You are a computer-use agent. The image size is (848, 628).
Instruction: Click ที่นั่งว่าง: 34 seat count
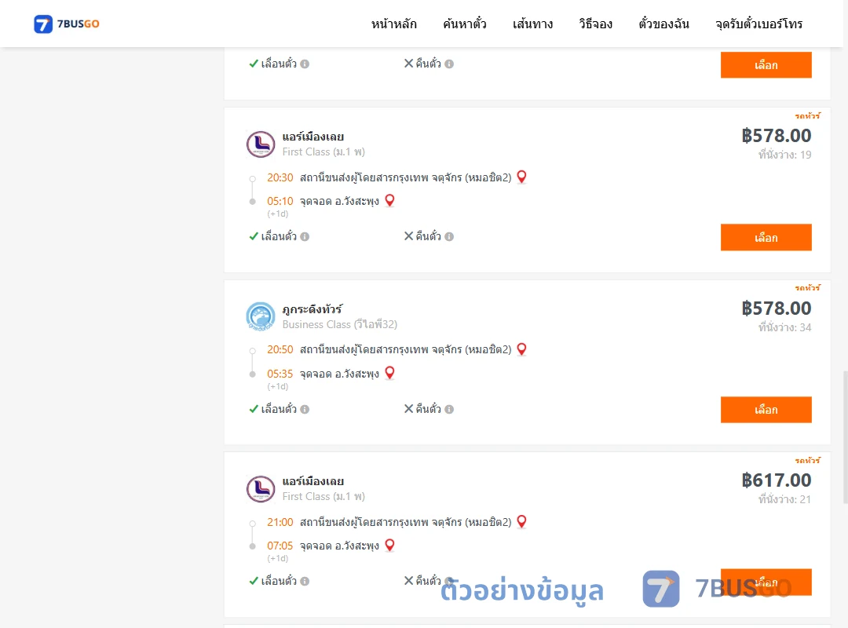pos(784,327)
